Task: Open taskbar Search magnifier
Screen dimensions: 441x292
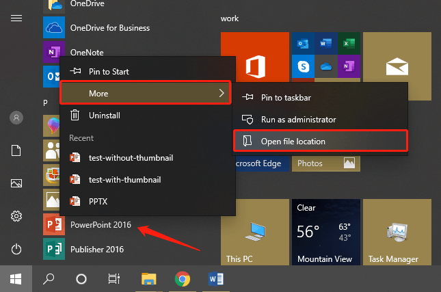Action: coord(49,279)
